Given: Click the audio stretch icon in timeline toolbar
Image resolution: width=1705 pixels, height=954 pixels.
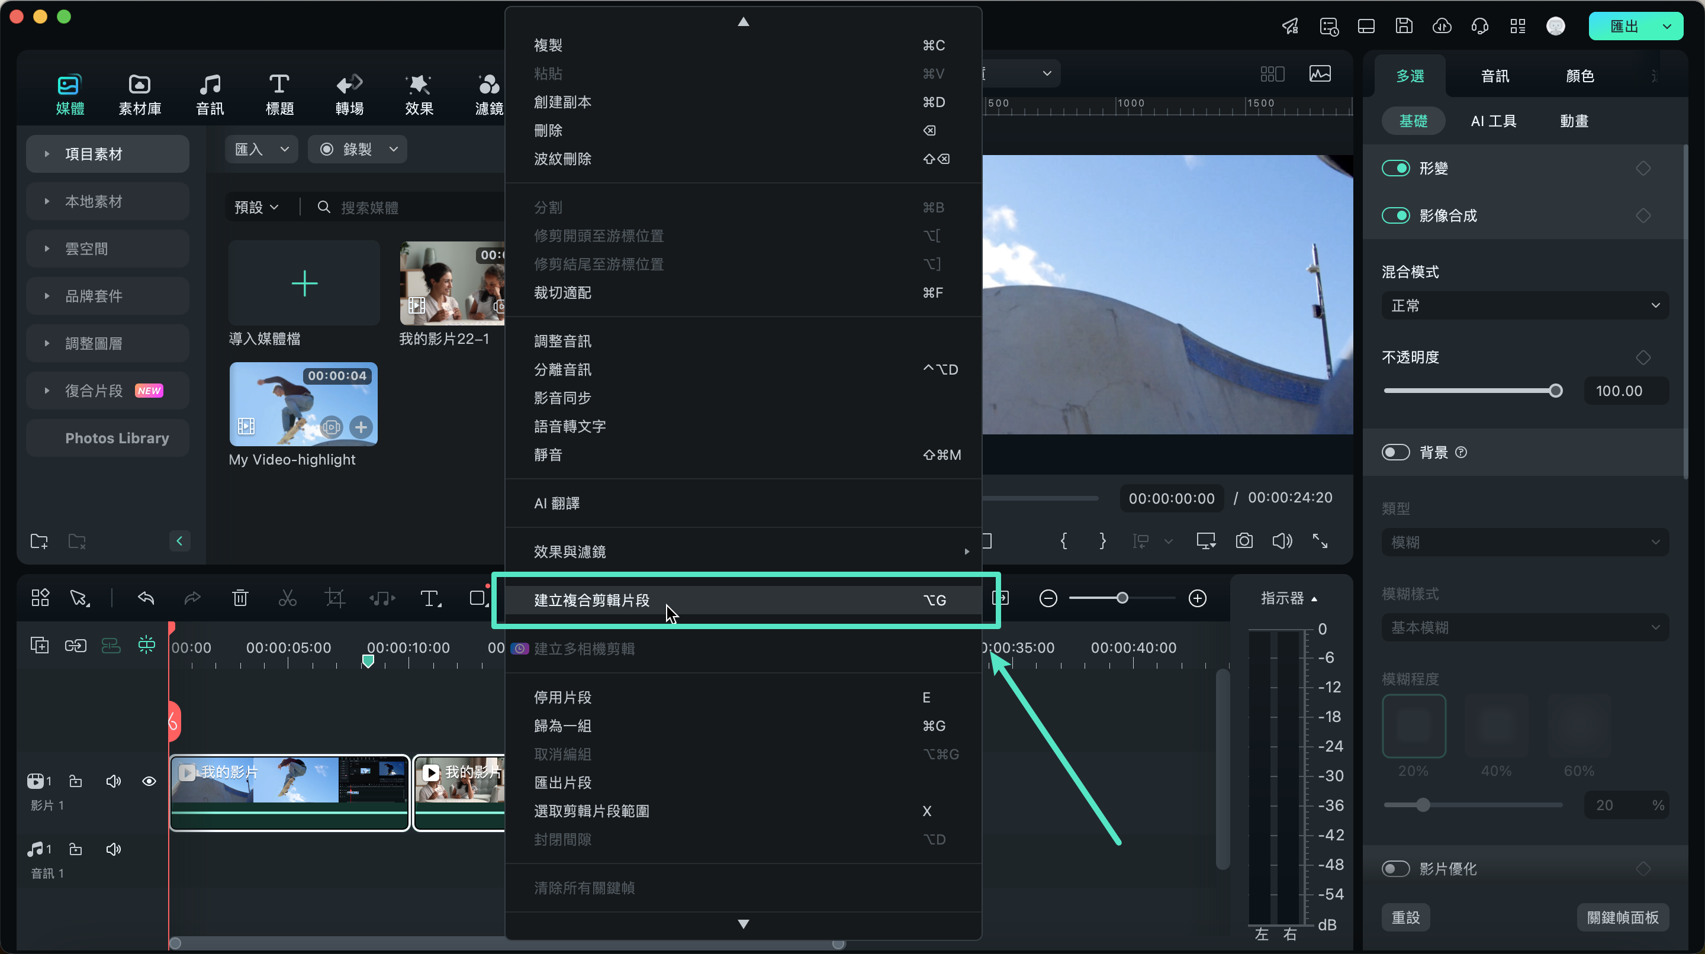Looking at the screenshot, I should tap(382, 598).
